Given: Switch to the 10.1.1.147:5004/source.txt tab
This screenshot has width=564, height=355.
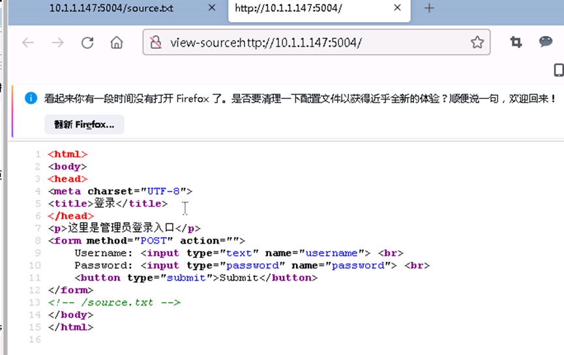Looking at the screenshot, I should click(111, 8).
